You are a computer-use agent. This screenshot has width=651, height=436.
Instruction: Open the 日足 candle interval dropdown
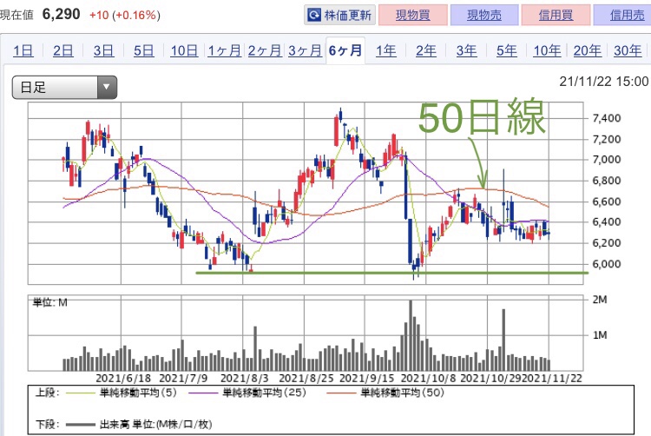tap(64, 87)
